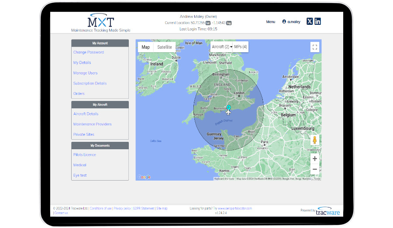The height and width of the screenshot is (228, 393).
Task: Open Medical document link
Action: [80, 165]
